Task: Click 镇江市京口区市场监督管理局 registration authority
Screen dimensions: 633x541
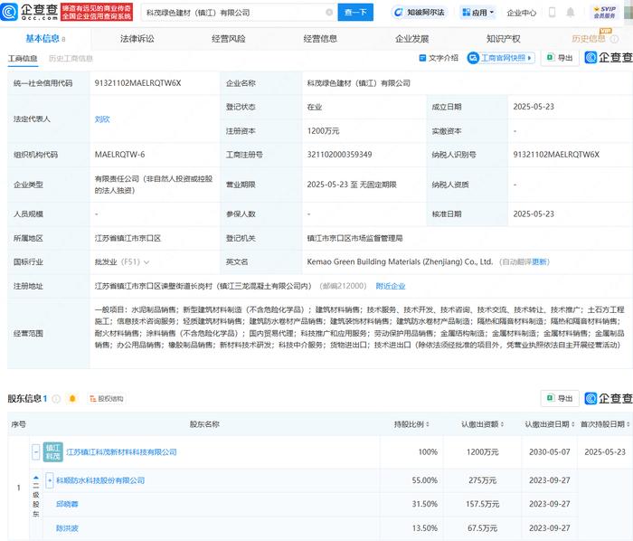Action: pyautogui.click(x=354, y=238)
